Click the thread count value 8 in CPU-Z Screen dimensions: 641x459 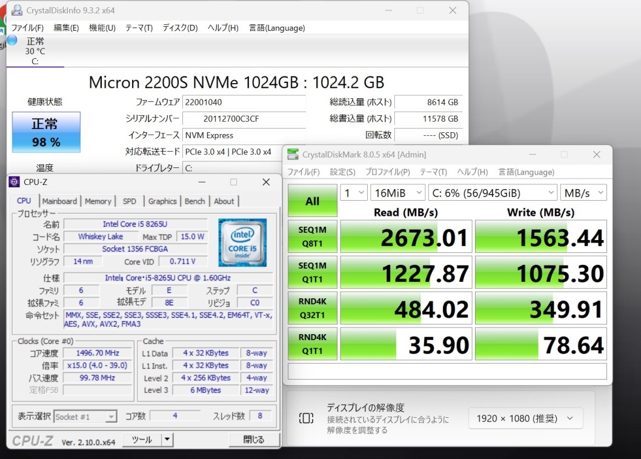coord(260,415)
